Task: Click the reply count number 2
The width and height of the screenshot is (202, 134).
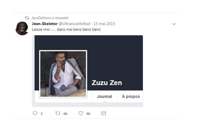Action: (41, 114)
